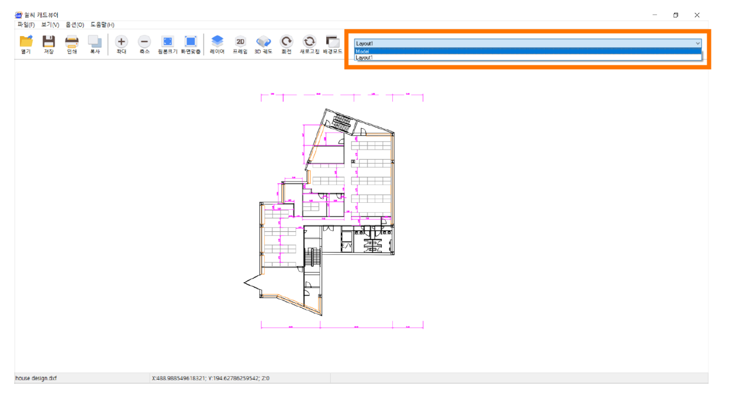Open the 옵션(O) menu

(75, 25)
